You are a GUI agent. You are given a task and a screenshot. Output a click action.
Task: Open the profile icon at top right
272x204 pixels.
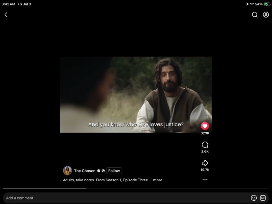[266, 15]
